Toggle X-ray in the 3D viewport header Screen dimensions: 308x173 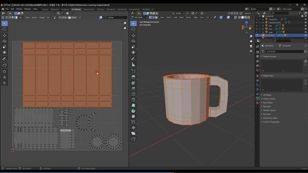click(235, 17)
